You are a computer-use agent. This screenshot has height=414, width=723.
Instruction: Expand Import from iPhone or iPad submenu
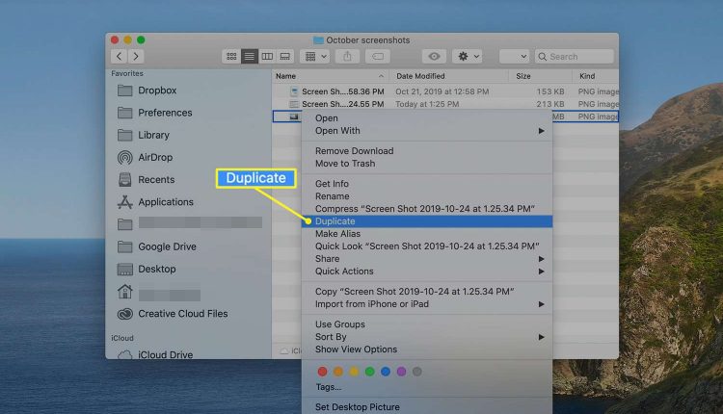pos(426,304)
